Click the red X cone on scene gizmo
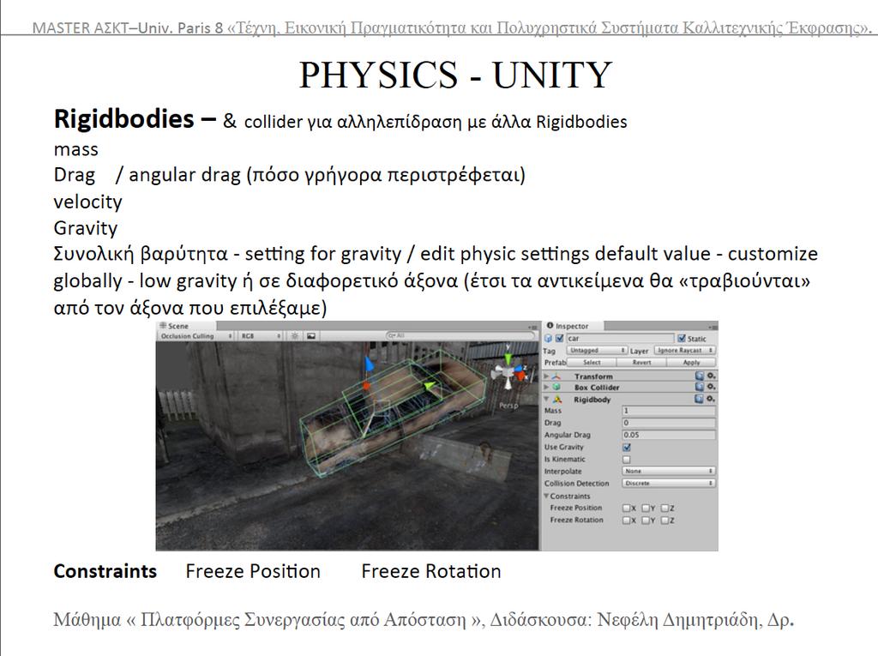 (x=520, y=376)
